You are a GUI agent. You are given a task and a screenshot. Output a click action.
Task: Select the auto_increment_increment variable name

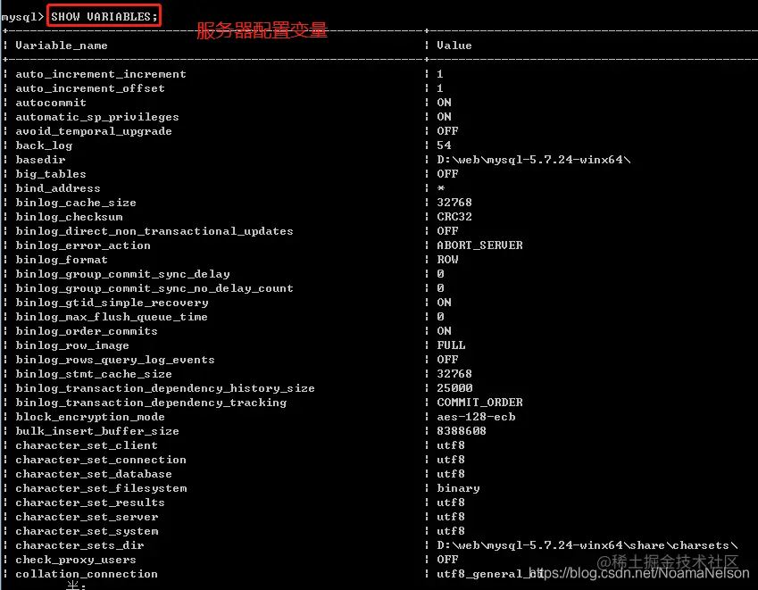101,74
